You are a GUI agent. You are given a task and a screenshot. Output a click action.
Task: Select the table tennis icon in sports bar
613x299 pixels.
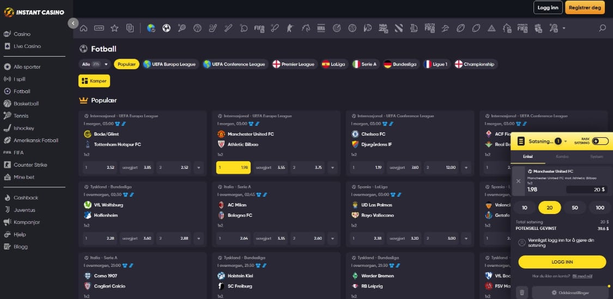pos(244,28)
